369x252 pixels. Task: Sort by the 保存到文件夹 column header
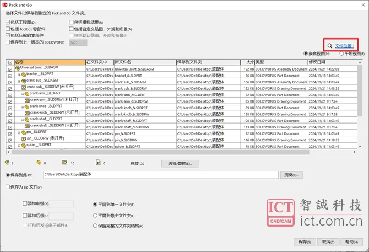[x=209, y=62]
